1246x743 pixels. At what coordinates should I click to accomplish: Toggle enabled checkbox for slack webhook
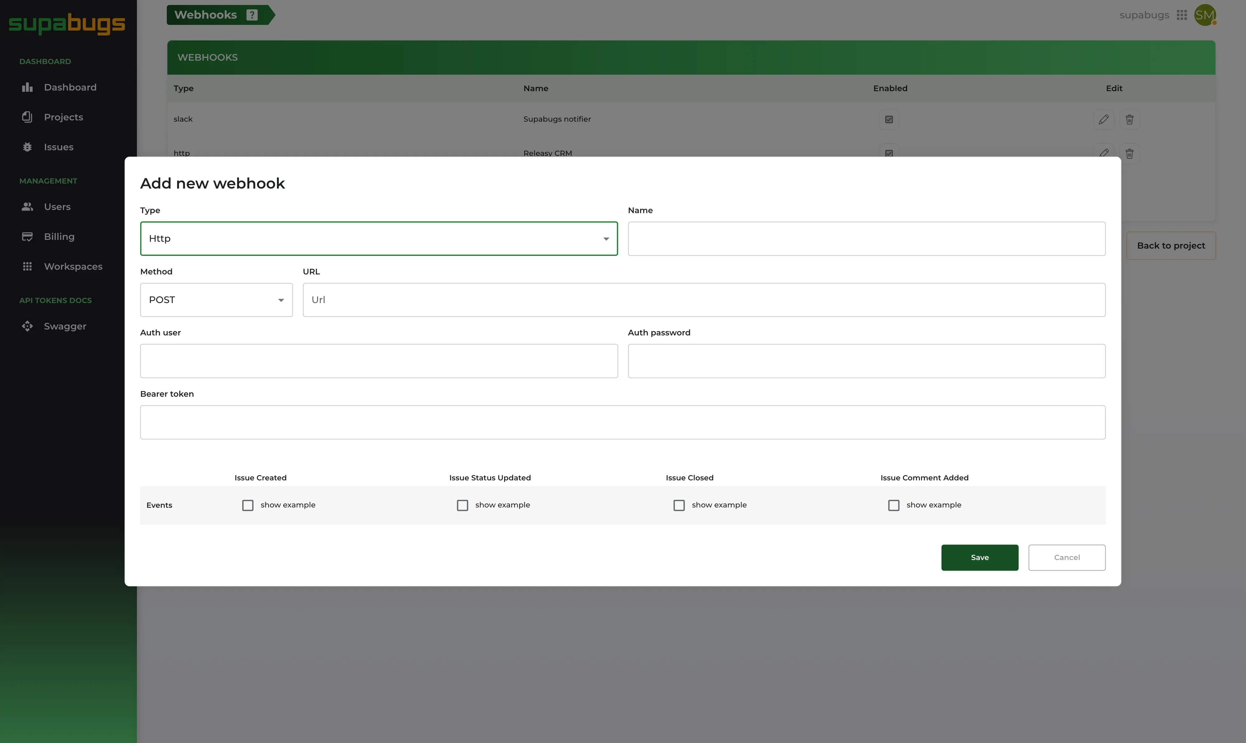[x=888, y=120]
